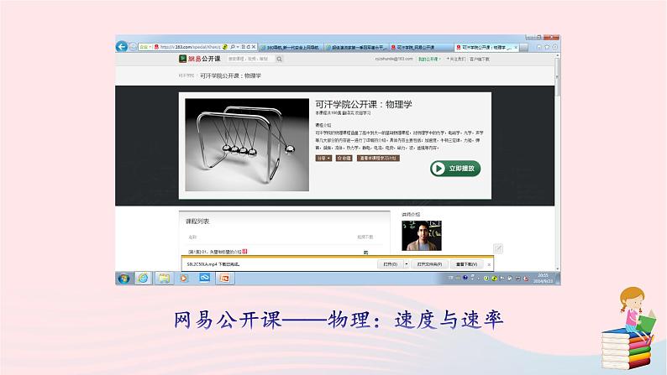This screenshot has height=375, width=667.
Task: Open the Windows Start button
Action: [123, 279]
